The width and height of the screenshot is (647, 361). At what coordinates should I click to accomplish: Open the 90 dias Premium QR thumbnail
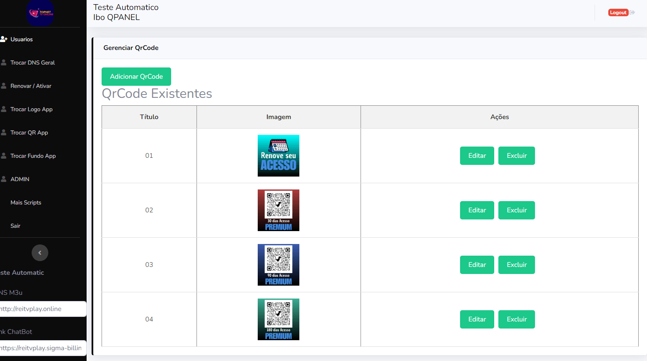(278, 265)
